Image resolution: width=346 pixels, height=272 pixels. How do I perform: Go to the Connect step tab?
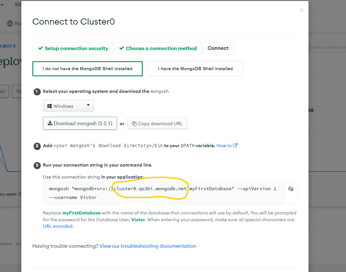click(218, 48)
